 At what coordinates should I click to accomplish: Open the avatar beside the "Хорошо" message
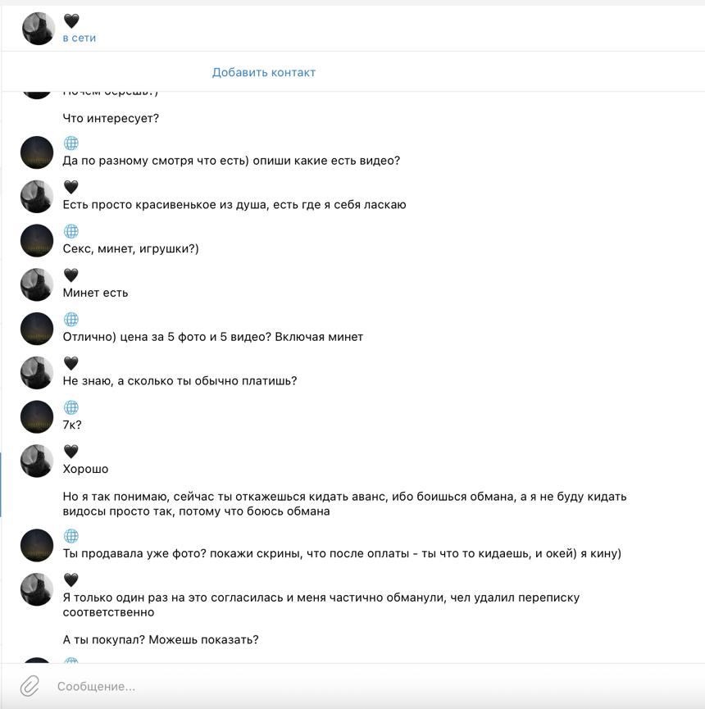click(37, 461)
